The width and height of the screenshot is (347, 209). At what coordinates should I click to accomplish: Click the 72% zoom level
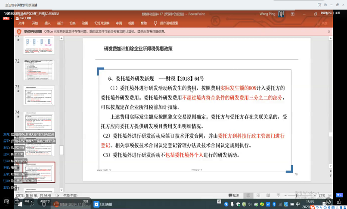(x=322, y=196)
